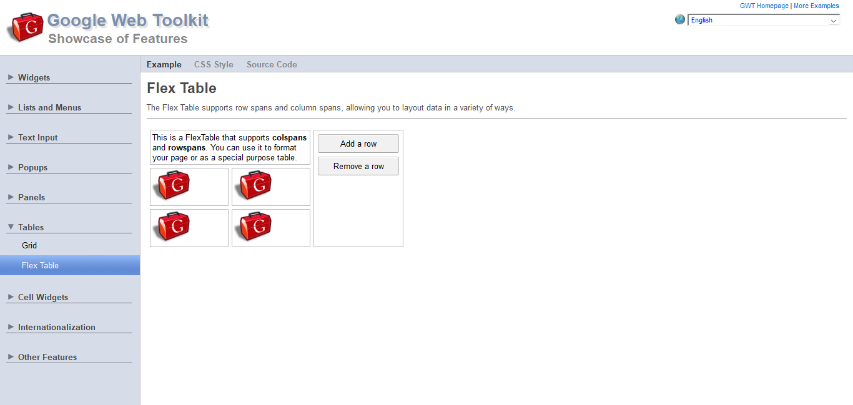Expand the Widgets category arrow

[x=11, y=77]
